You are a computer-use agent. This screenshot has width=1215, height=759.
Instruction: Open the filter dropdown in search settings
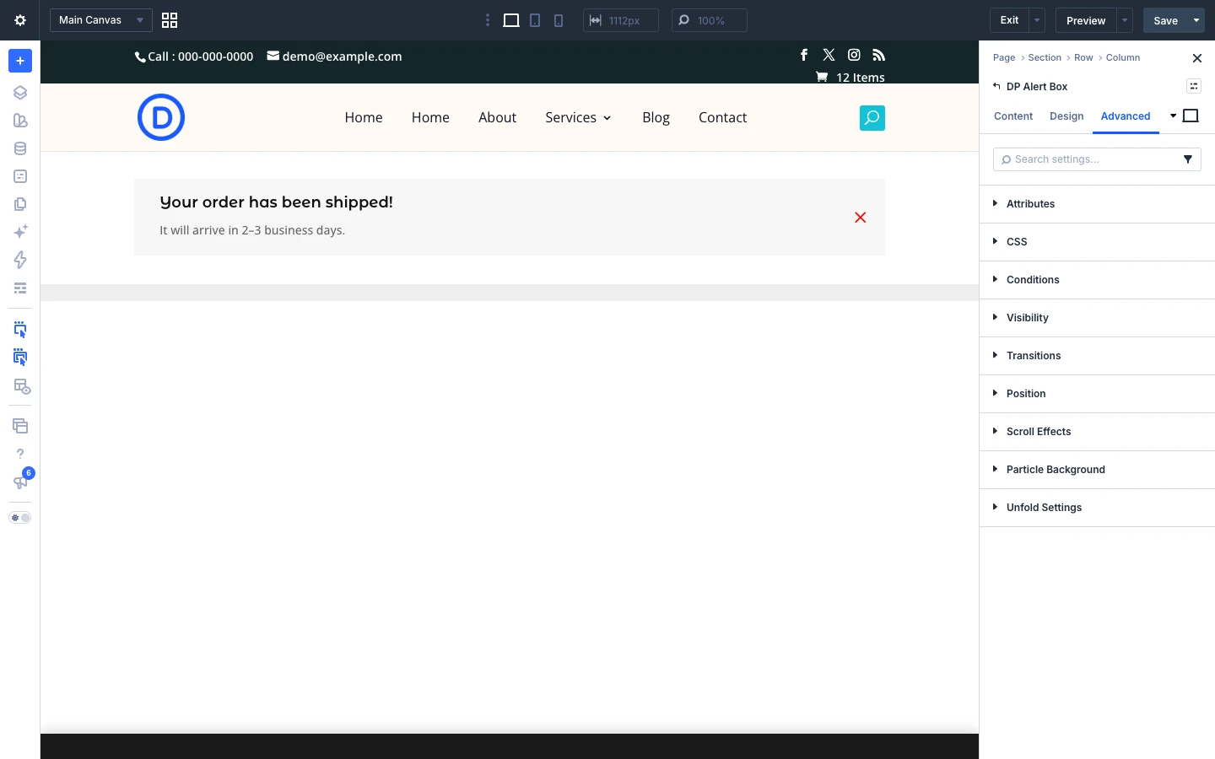tap(1188, 159)
